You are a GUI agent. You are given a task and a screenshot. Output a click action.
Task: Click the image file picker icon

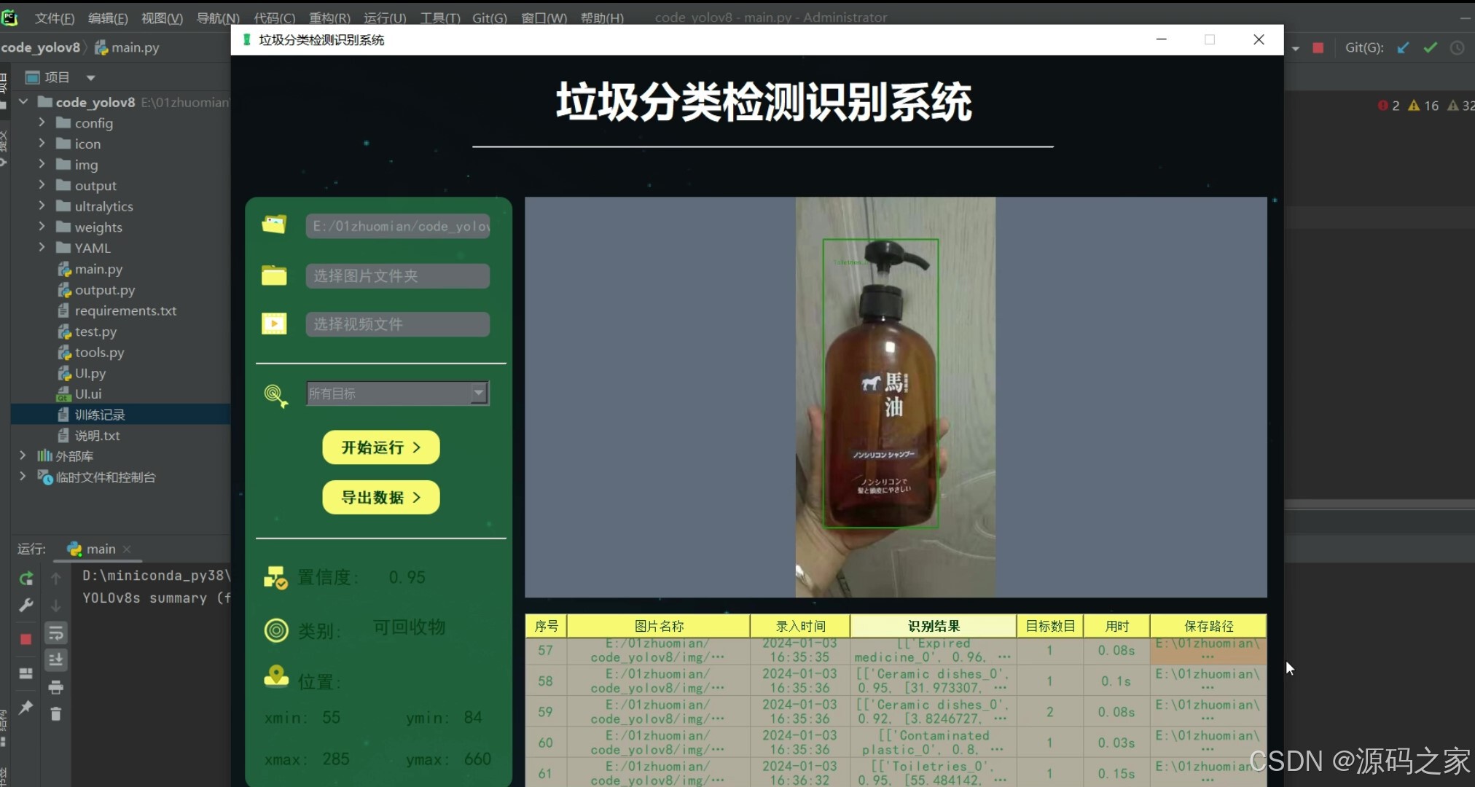(x=274, y=224)
